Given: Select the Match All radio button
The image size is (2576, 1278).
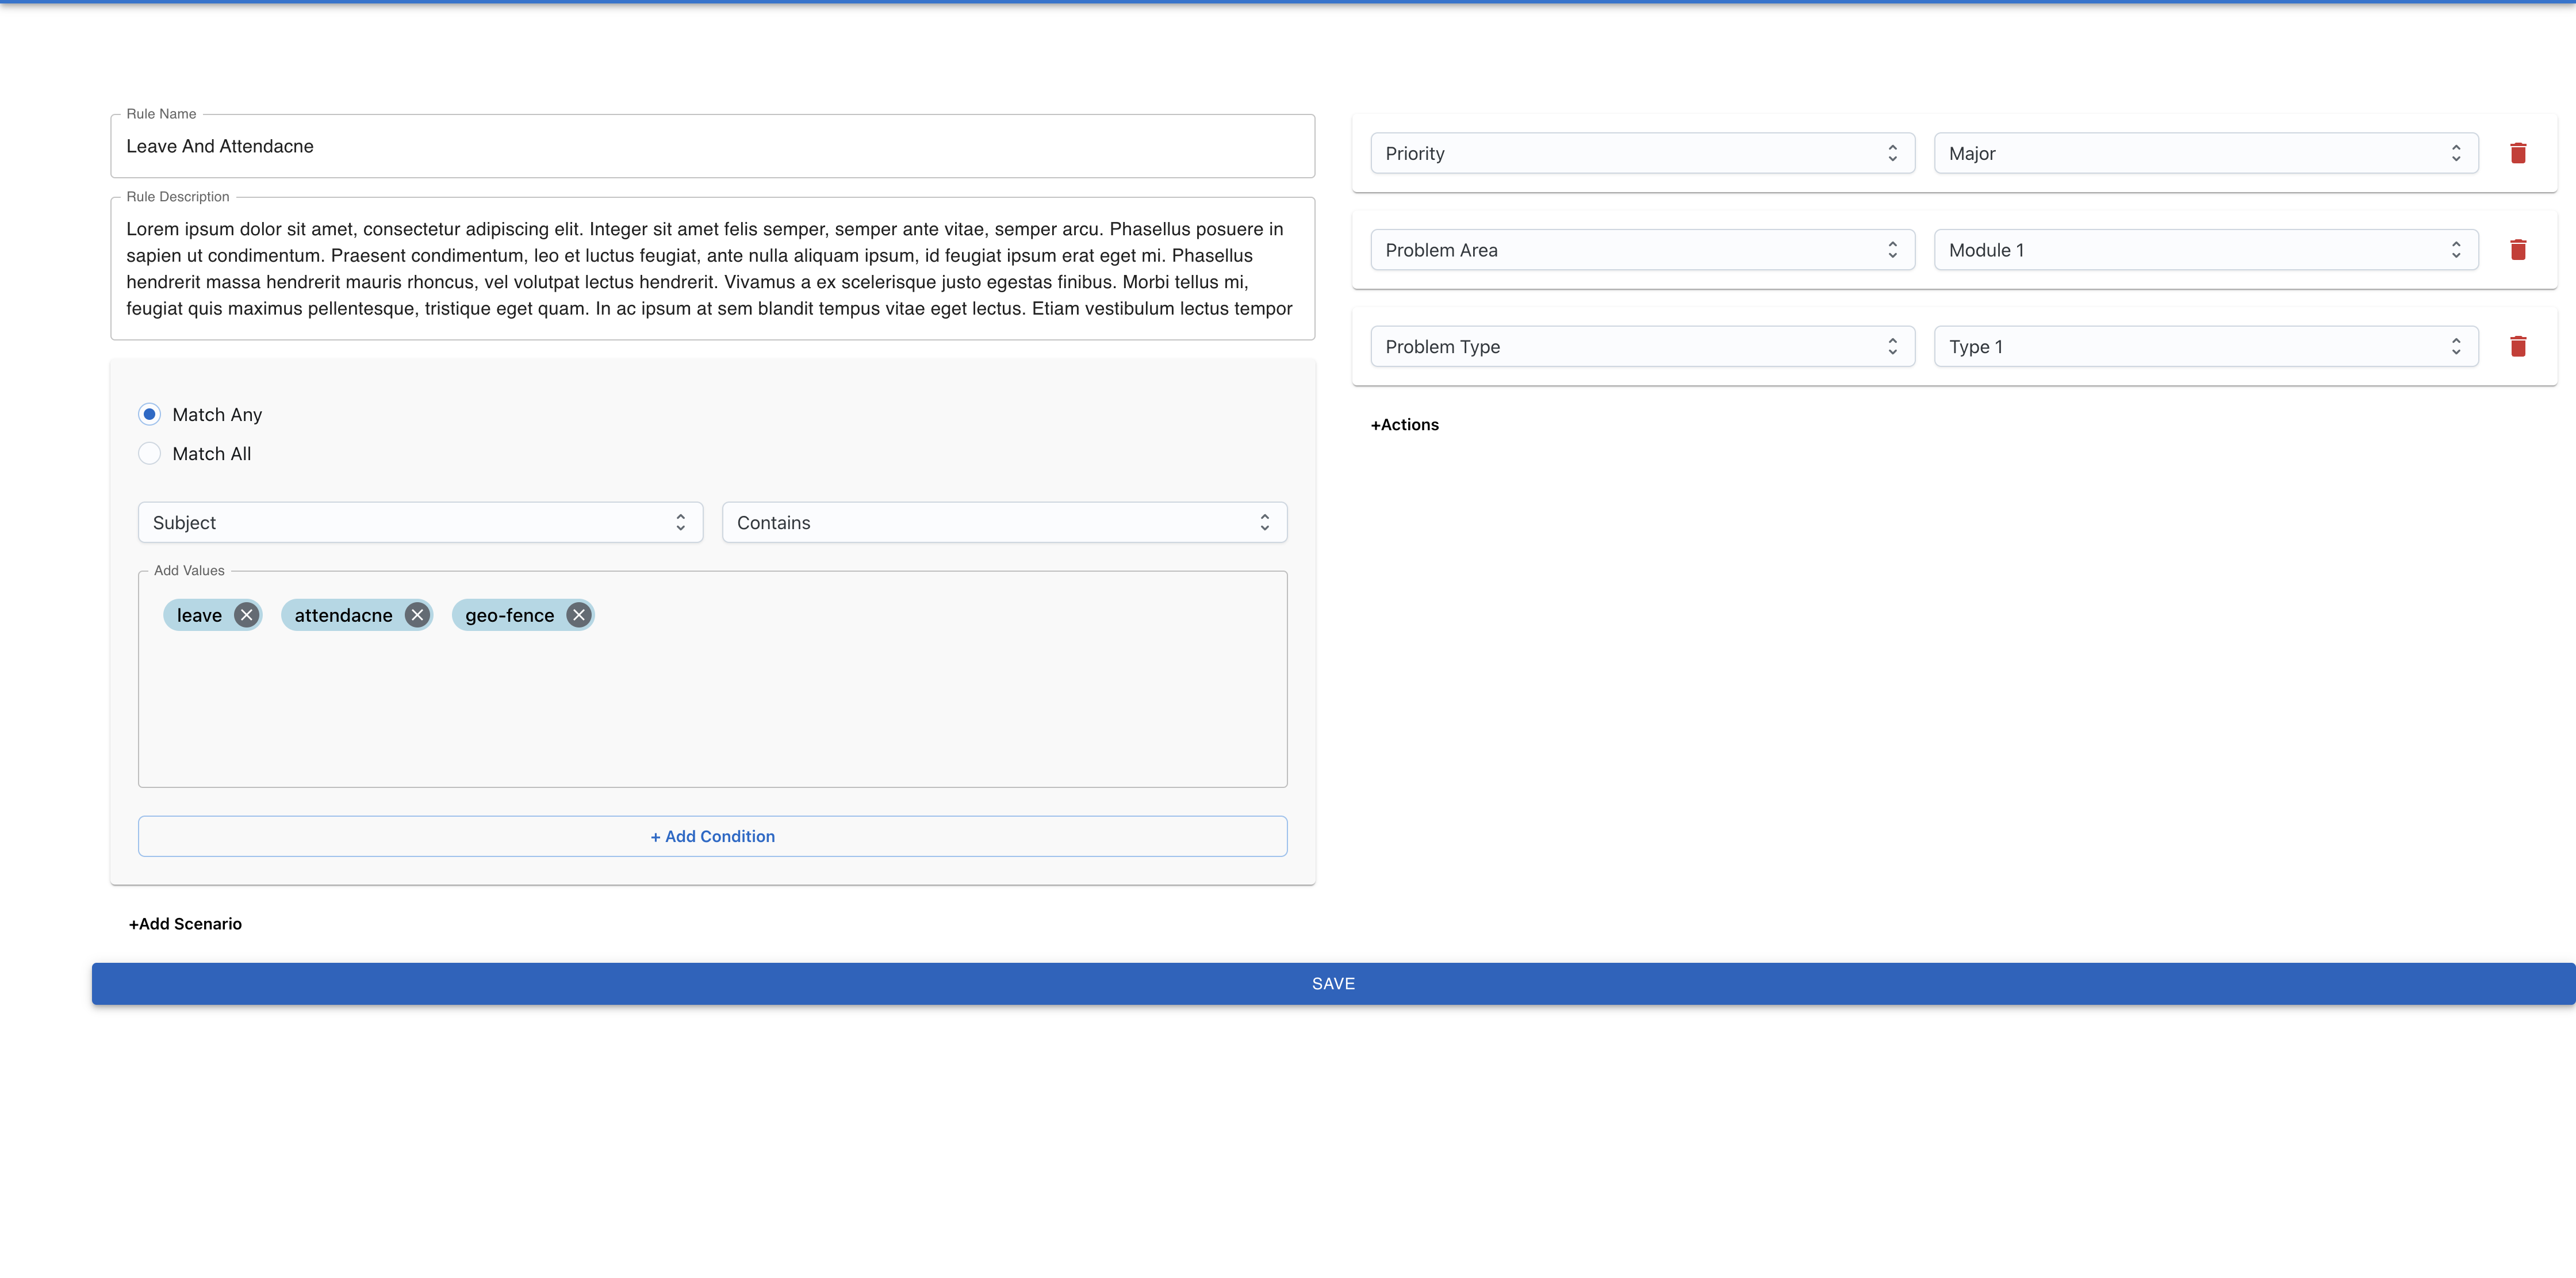Looking at the screenshot, I should (149, 454).
